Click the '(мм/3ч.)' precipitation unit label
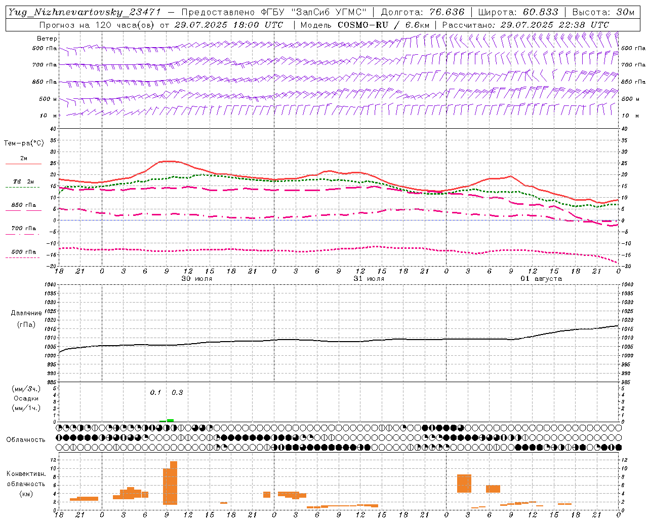Viewport: 648px width, 519px height. pyautogui.click(x=26, y=389)
